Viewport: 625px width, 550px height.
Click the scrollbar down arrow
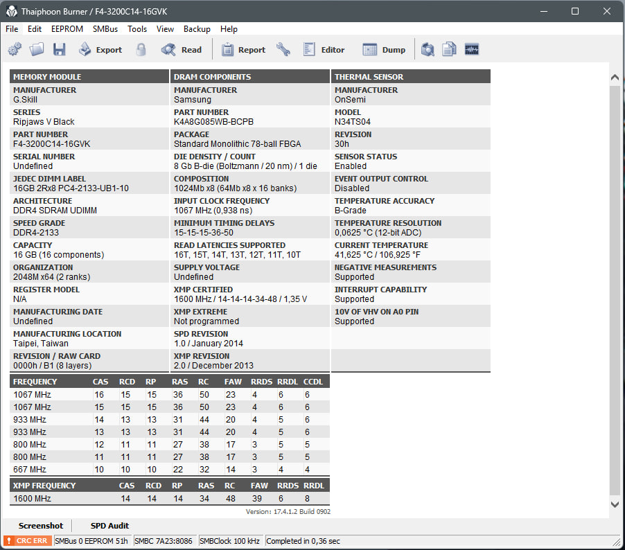click(x=615, y=504)
